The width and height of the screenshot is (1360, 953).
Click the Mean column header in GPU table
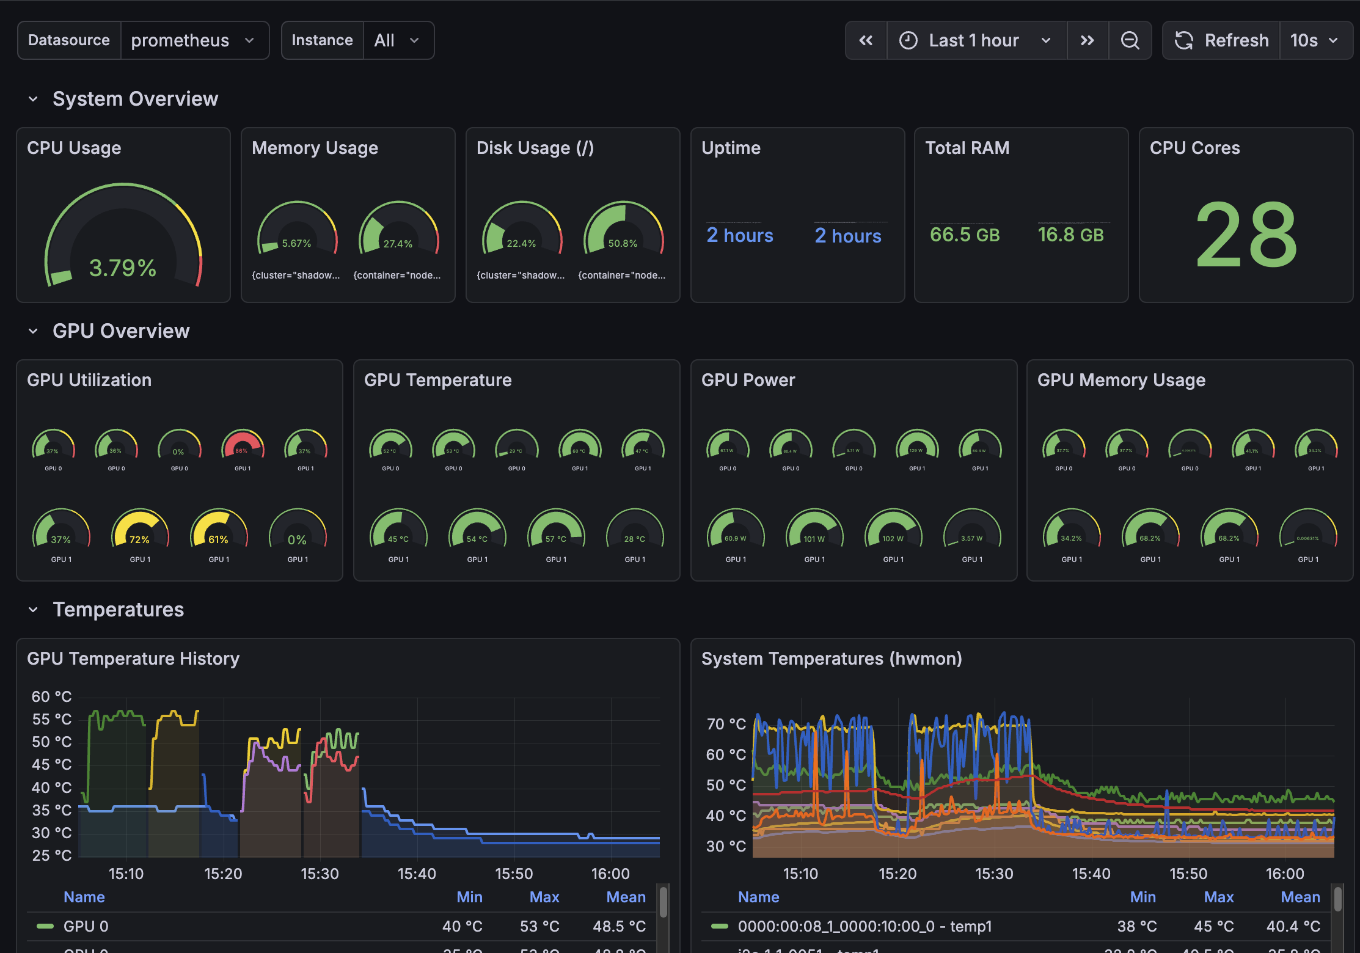pyautogui.click(x=626, y=897)
